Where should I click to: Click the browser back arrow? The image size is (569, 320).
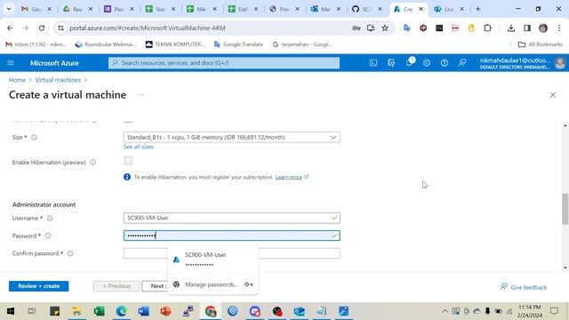coord(10,28)
